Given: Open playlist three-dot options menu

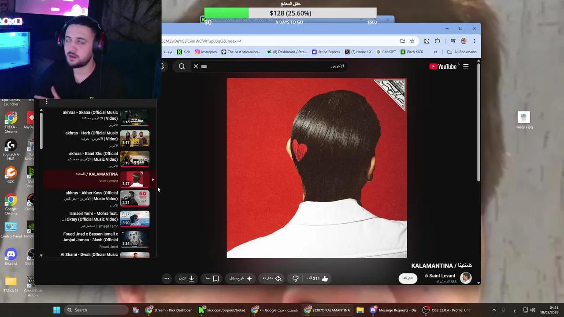Looking at the screenshot, I should (47, 102).
